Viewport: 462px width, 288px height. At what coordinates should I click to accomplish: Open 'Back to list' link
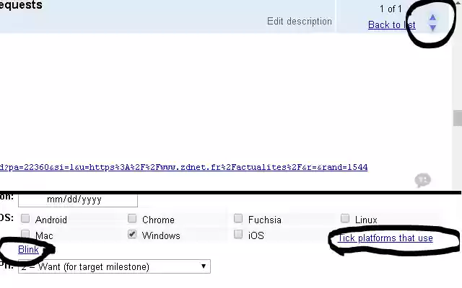(x=391, y=24)
